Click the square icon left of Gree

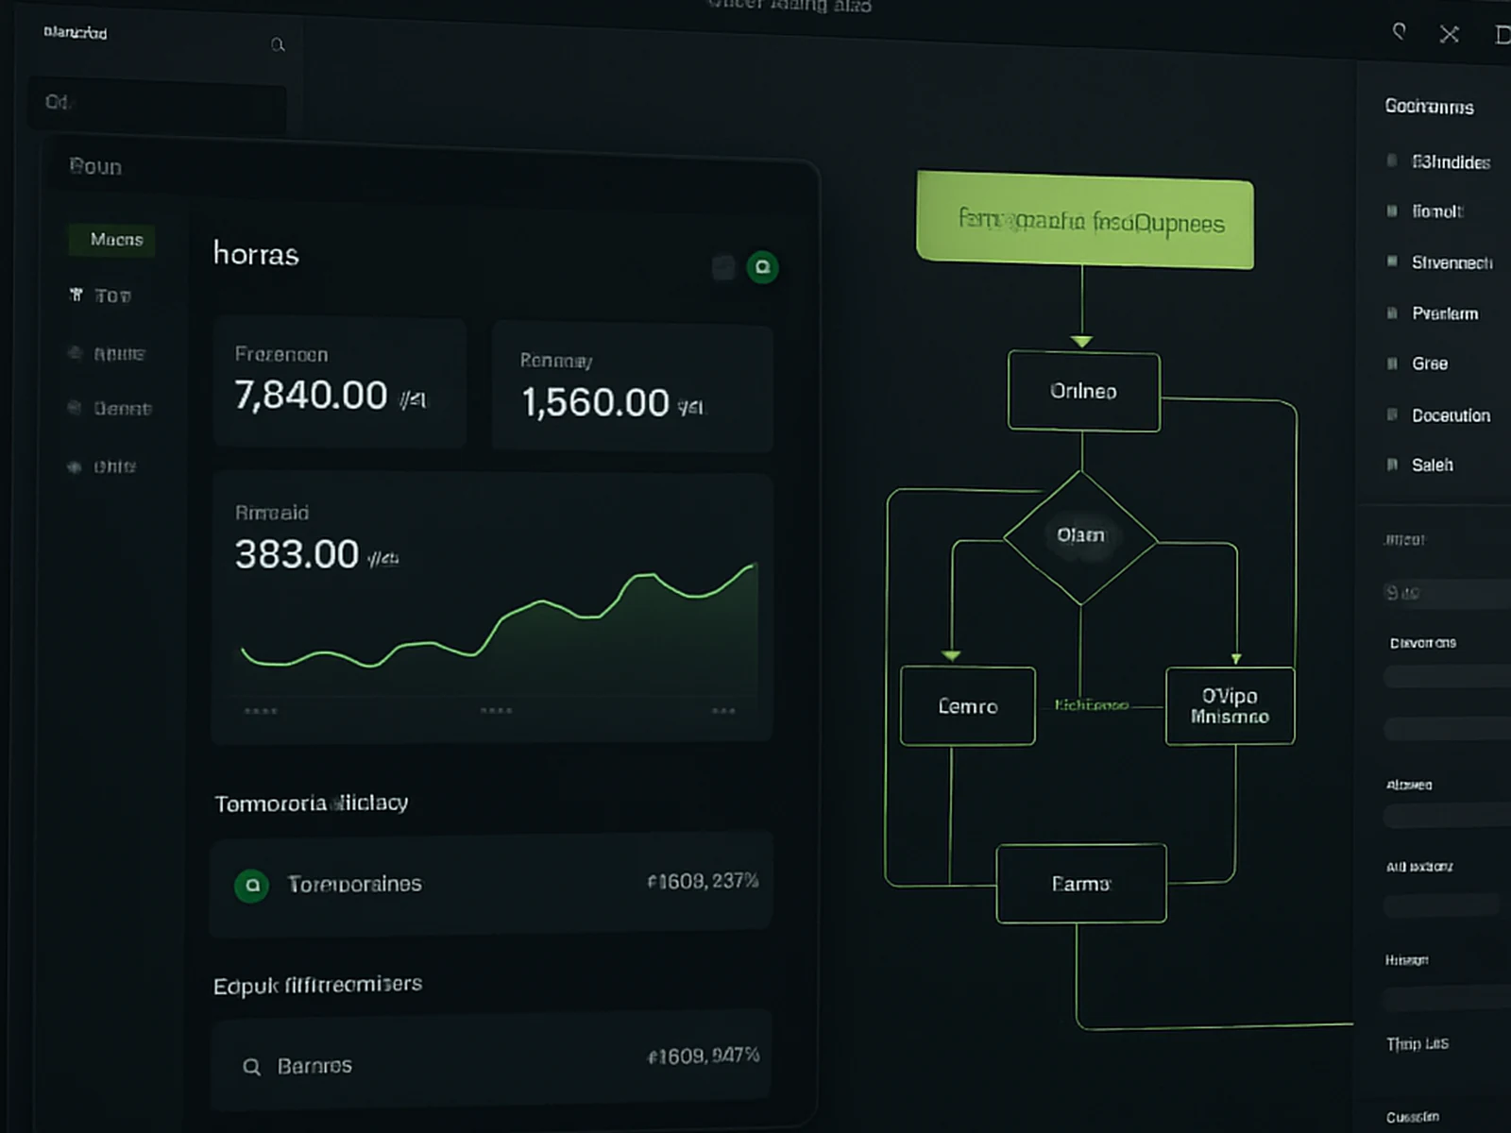click(1391, 364)
